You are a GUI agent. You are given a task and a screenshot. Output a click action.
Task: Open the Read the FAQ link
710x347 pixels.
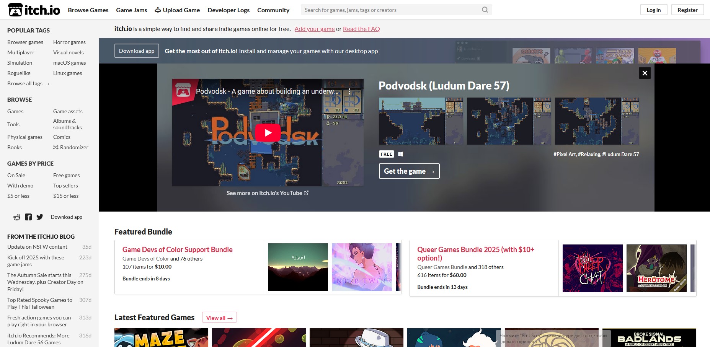point(361,29)
